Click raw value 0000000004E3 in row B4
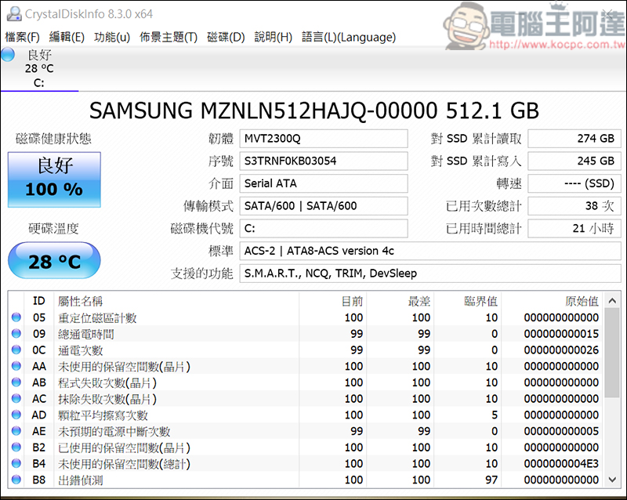Image resolution: width=627 pixels, height=500 pixels. pyautogui.click(x=561, y=464)
